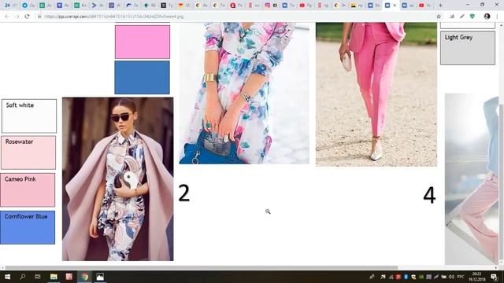
Task: Open a new browser tab
Action: 440,6
